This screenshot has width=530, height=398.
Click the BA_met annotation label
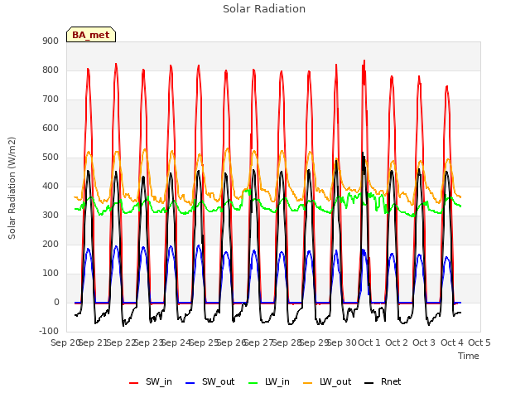point(91,35)
